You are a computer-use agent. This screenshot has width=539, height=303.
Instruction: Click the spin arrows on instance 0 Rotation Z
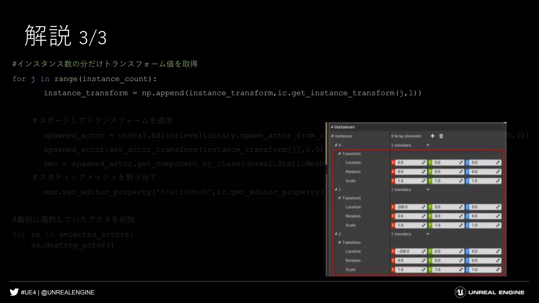(498, 172)
